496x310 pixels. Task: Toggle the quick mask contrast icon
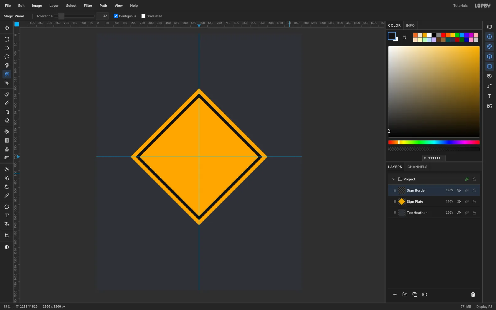(7, 247)
